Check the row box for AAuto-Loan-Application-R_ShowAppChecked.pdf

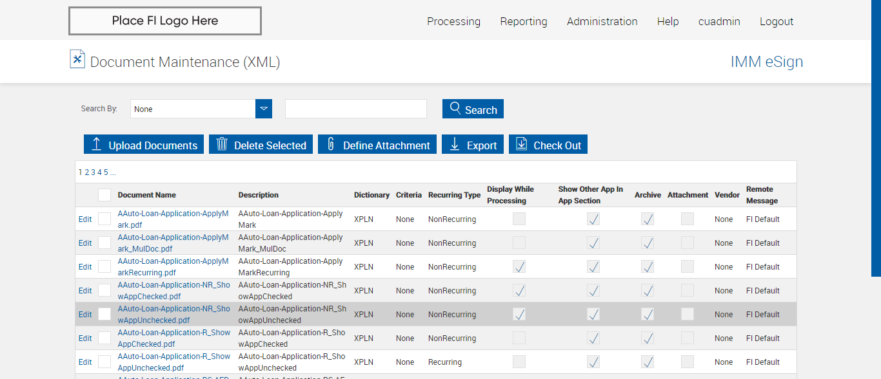tap(104, 338)
